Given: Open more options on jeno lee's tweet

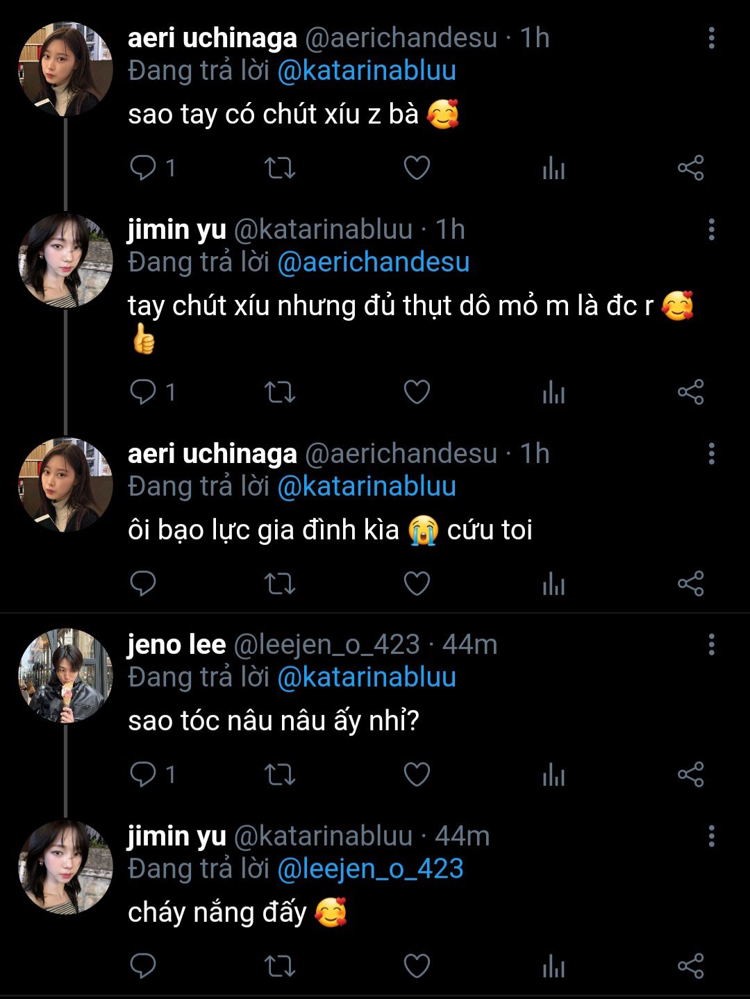Looking at the screenshot, I should pyautogui.click(x=711, y=645).
